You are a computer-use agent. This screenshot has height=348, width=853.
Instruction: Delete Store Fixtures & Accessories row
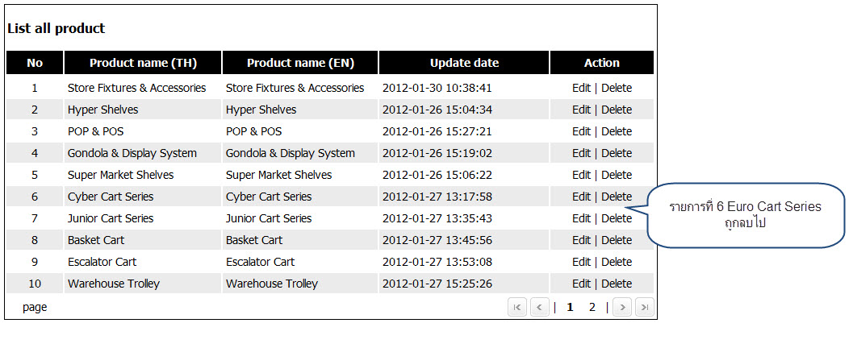[x=617, y=88]
